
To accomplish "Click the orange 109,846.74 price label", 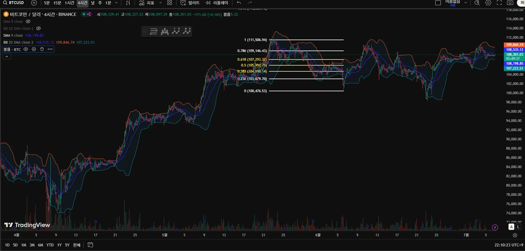I will pyautogui.click(x=514, y=45).
